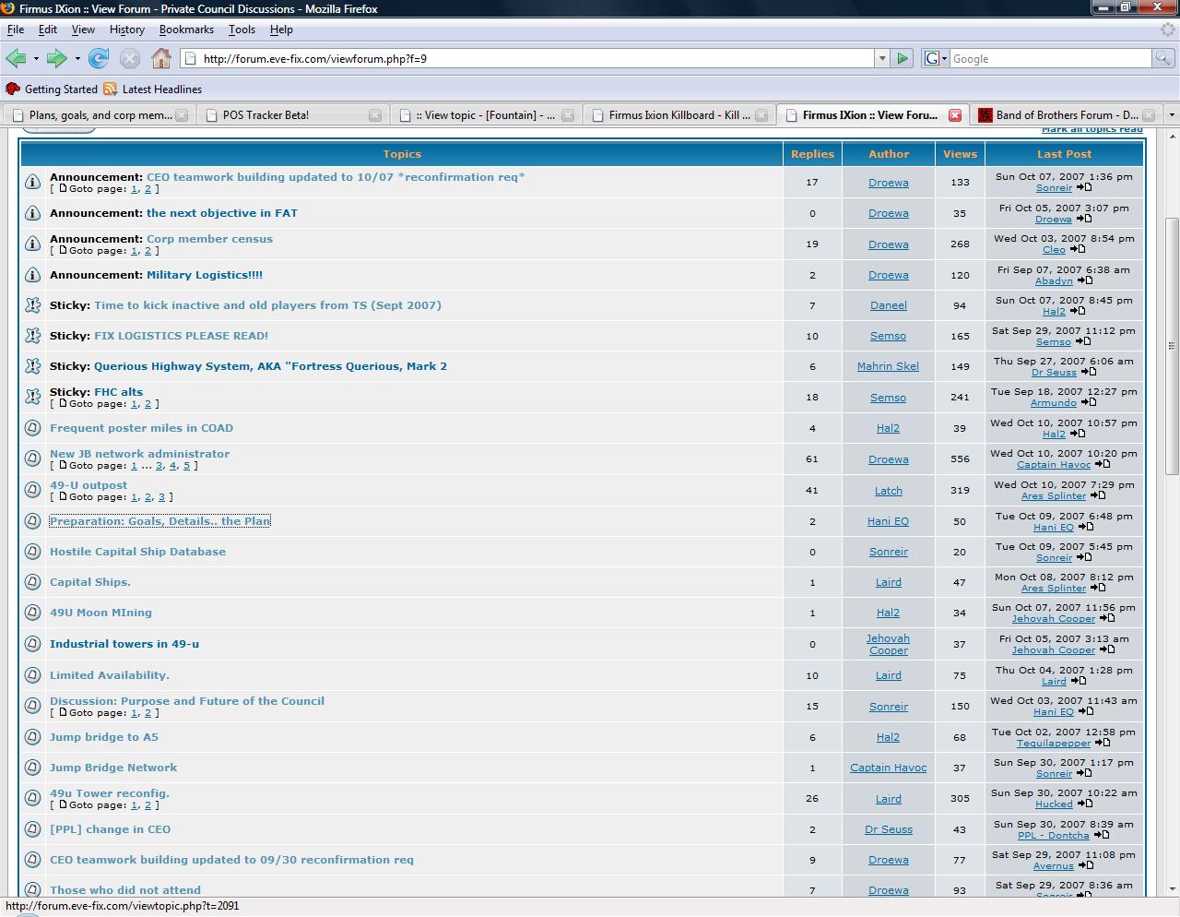Jump to latest post in 49-U outpost row

click(1098, 495)
